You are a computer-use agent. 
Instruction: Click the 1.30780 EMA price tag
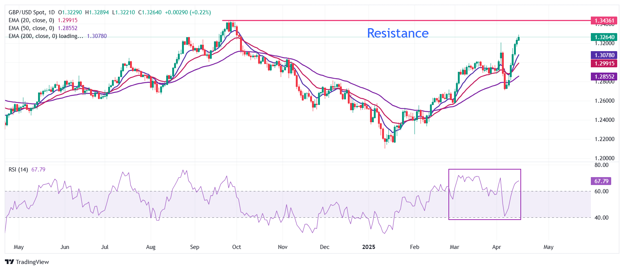click(604, 55)
